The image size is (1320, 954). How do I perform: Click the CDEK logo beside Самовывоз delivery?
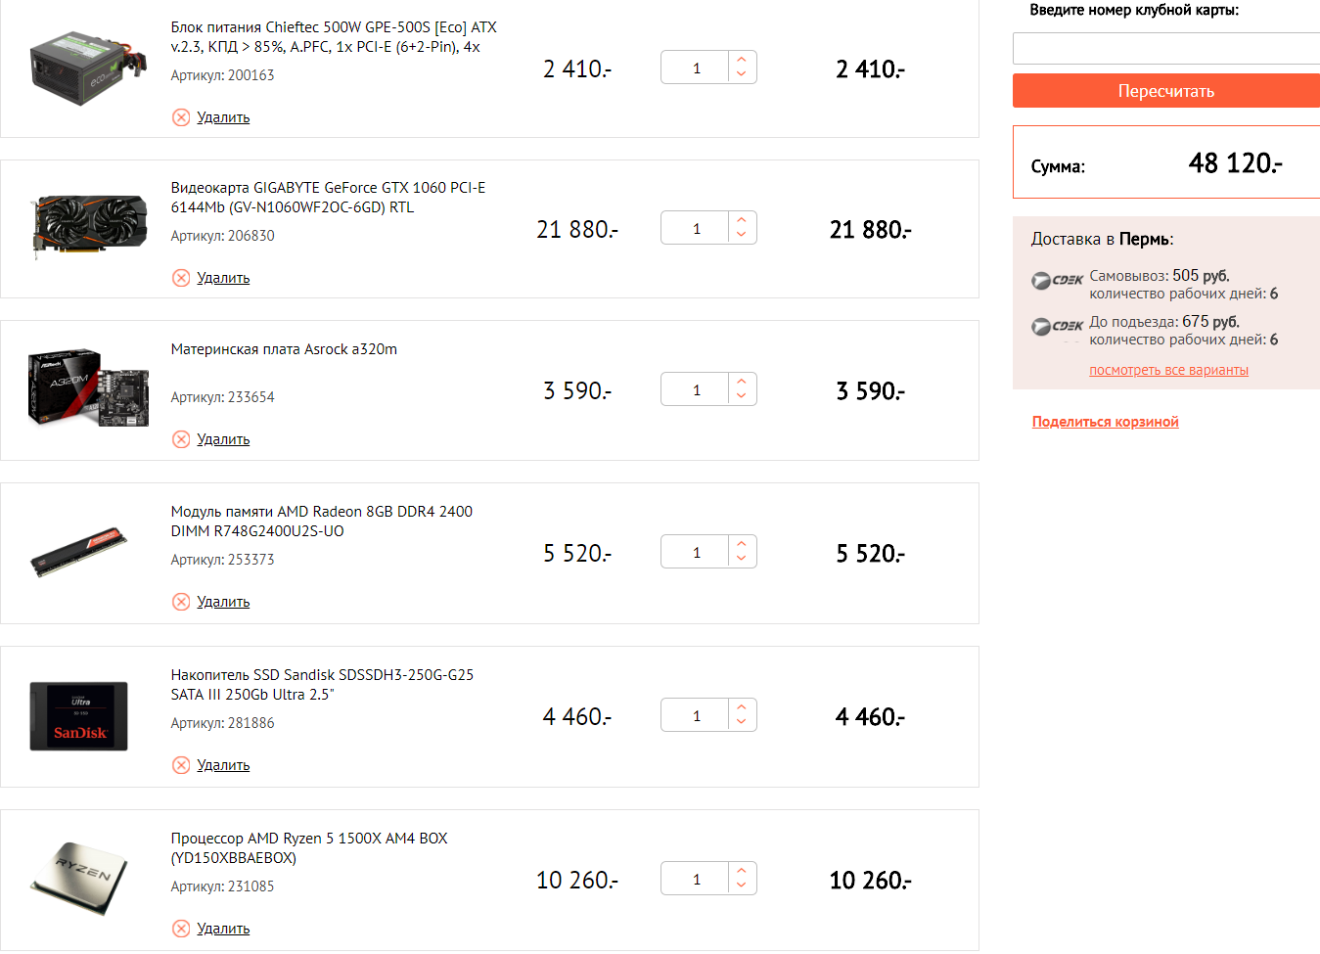(x=1057, y=281)
